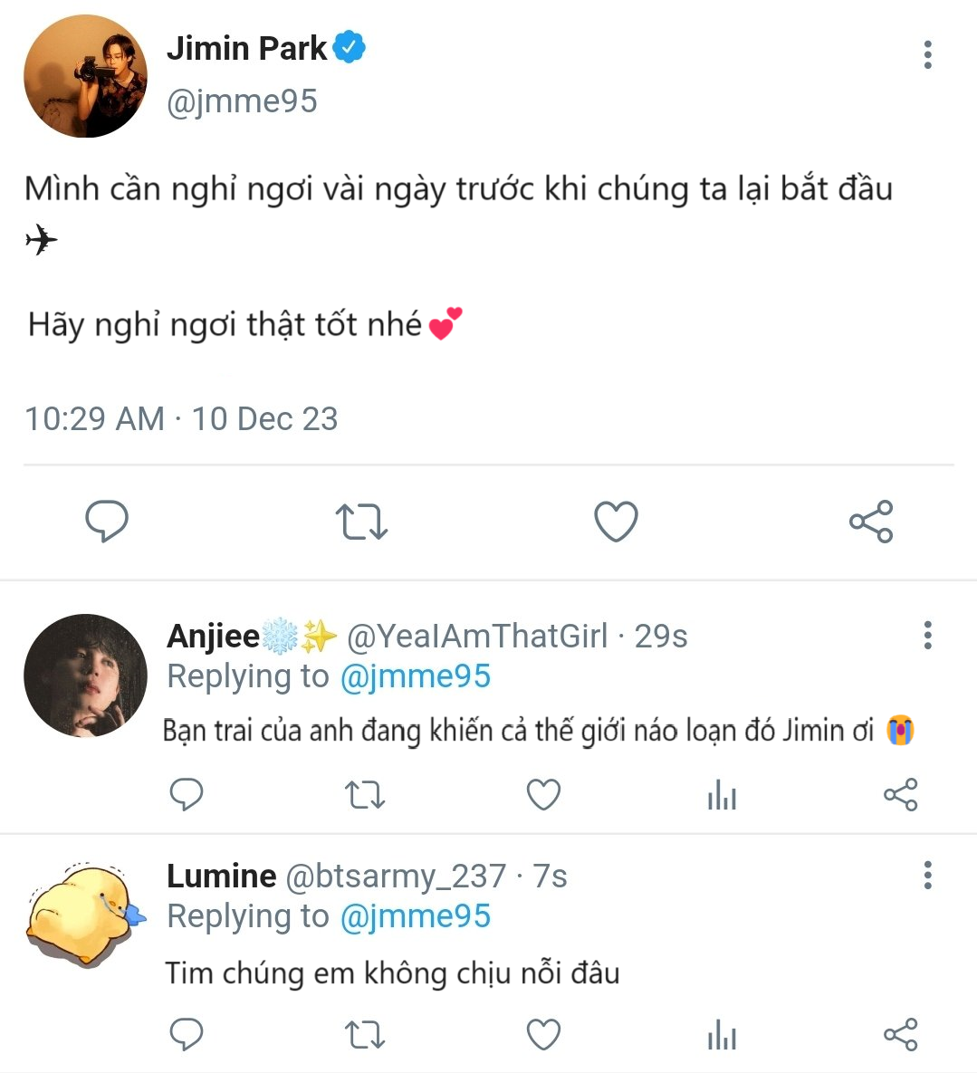Open more options for Jimin Park's tweet
977x1073 pixels.
[927, 55]
